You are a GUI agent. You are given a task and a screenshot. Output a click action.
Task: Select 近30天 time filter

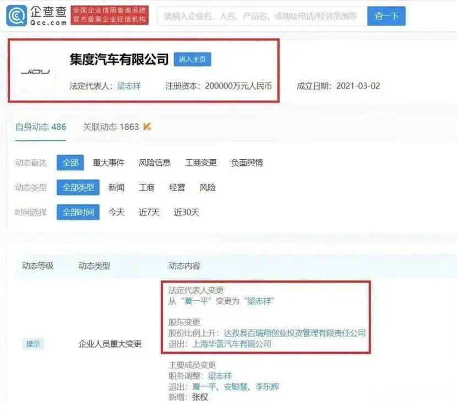coord(186,212)
